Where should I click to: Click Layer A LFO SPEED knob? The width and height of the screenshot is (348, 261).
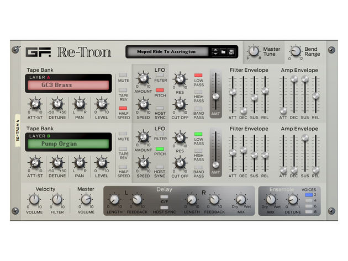coord(143,104)
